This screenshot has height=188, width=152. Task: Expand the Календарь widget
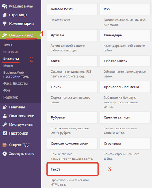(x=125, y=35)
